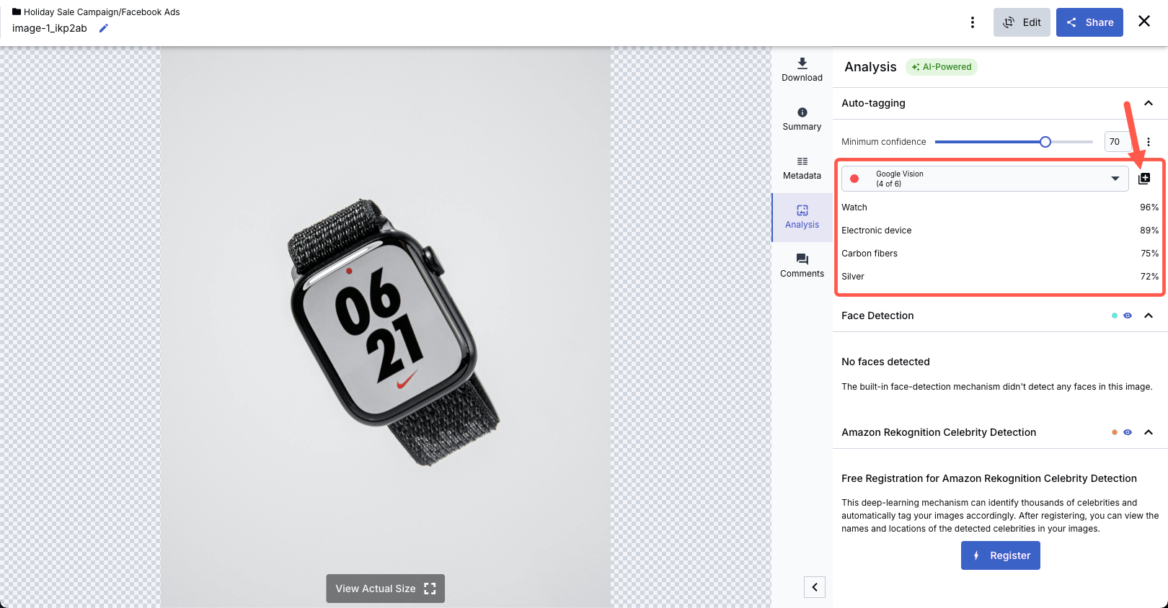The width and height of the screenshot is (1168, 608).
Task: Click the AI-Powered badge
Action: (942, 67)
